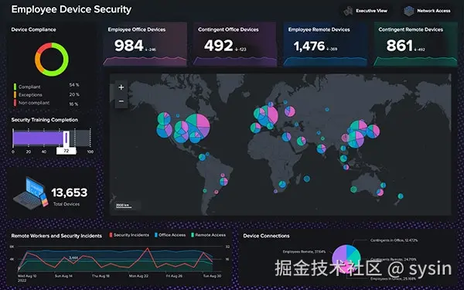Click the Non compliant 16 % value

point(73,104)
